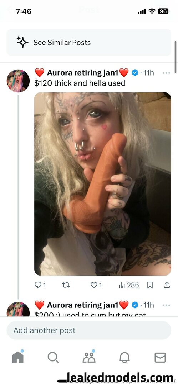Open the second post's three-dot menu

(166, 305)
